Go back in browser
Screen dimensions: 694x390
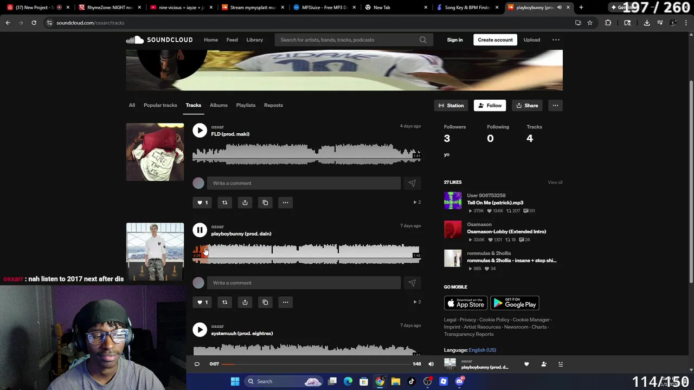pyautogui.click(x=8, y=23)
